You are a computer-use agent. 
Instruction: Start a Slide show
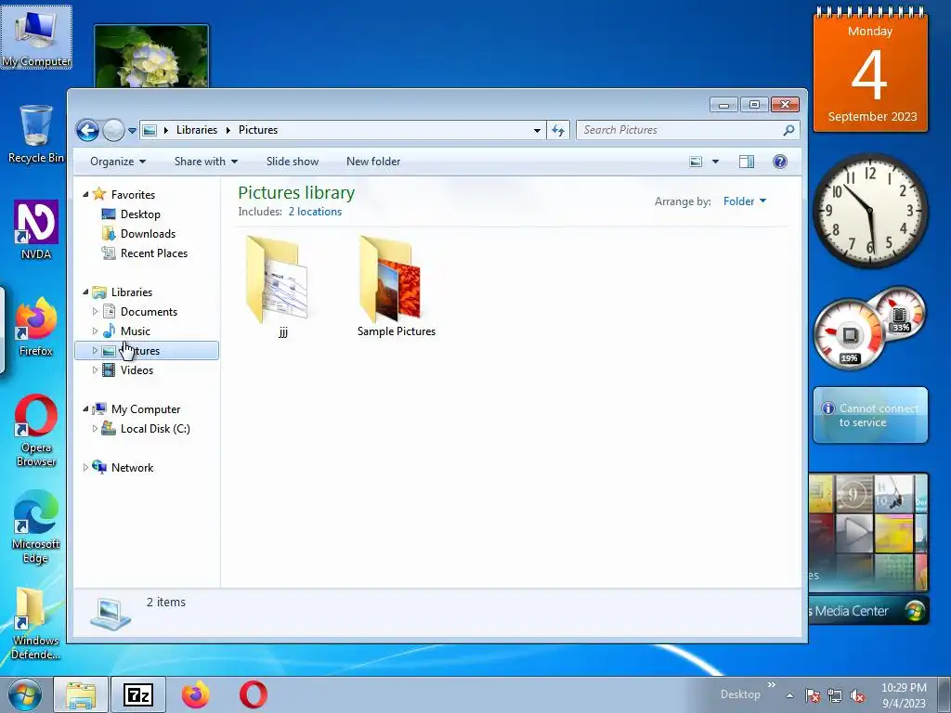(293, 162)
